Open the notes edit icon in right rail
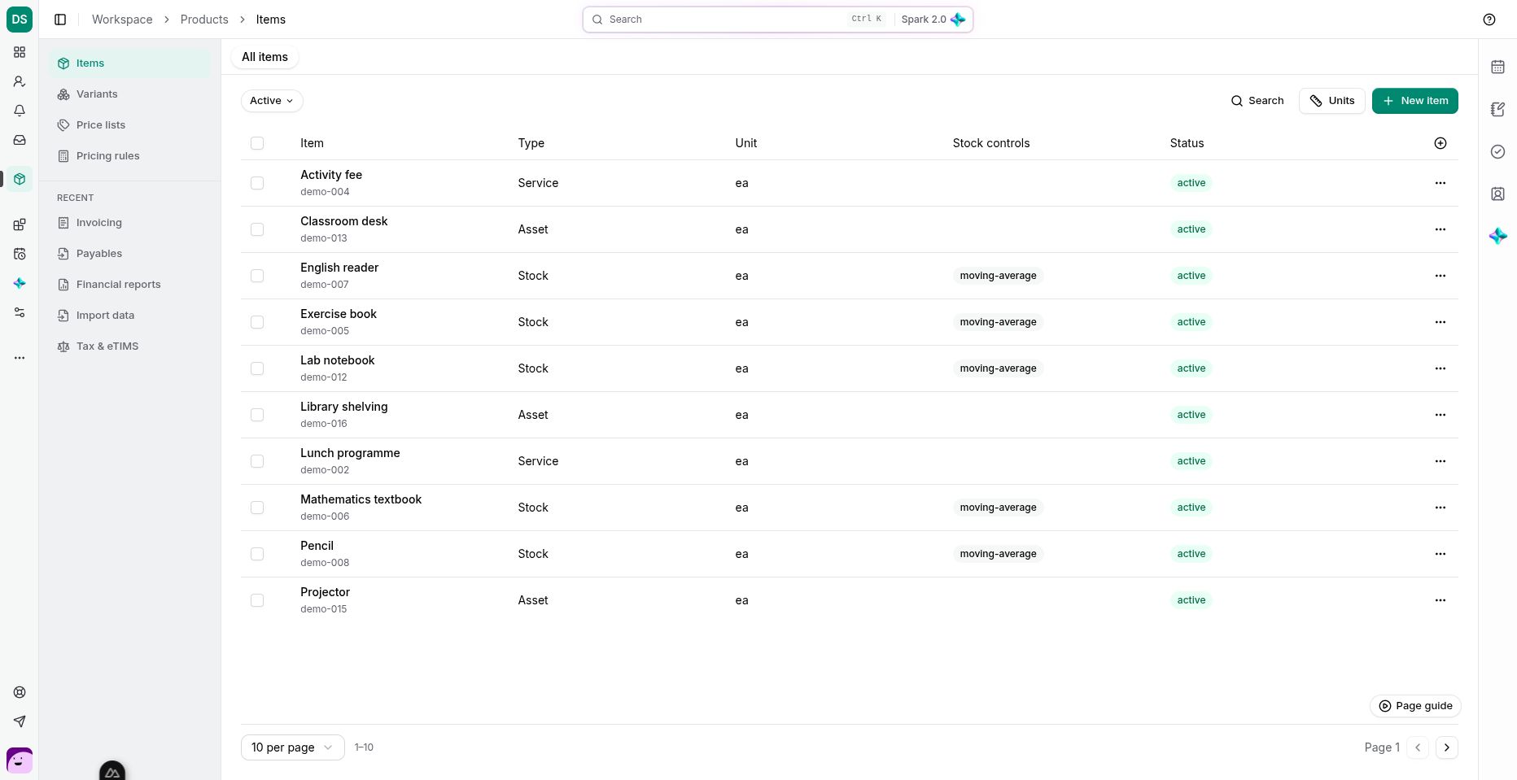 (1497, 109)
